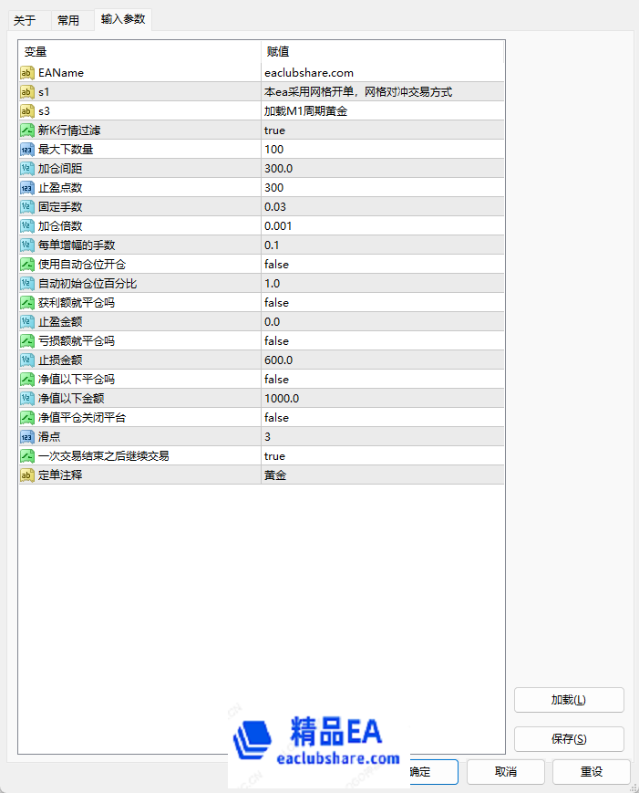Edit the 1.0 value of 自动初始仓位百分比
The width and height of the screenshot is (639, 793).
pyautogui.click(x=382, y=284)
